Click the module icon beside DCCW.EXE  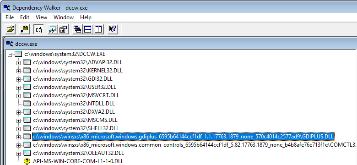18,54
